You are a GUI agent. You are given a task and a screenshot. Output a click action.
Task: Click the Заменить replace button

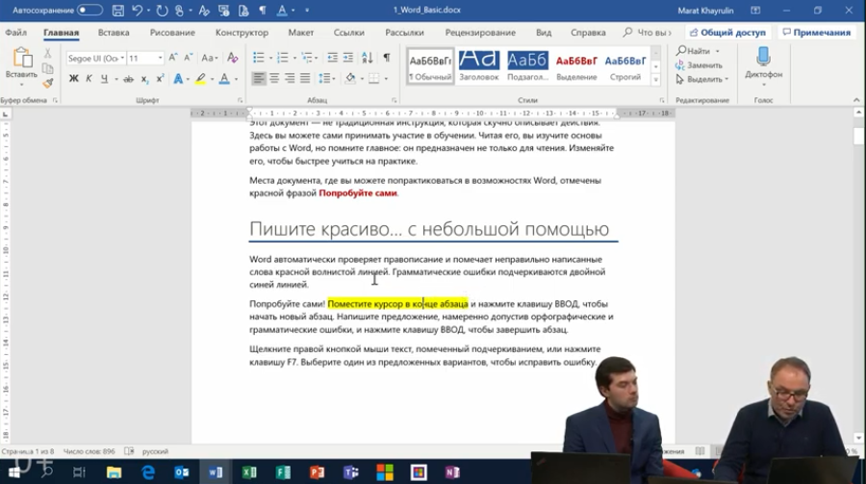pyautogui.click(x=700, y=65)
